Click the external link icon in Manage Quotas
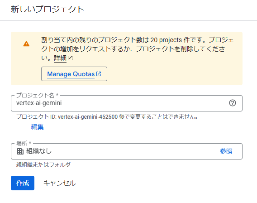Screen dimensions: 257x203 coord(99,74)
